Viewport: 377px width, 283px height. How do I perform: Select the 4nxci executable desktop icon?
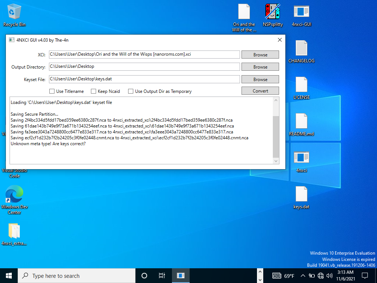(301, 161)
